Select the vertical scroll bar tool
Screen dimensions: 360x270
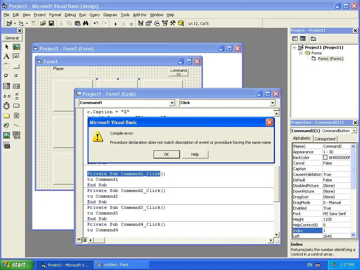(x=16, y=96)
